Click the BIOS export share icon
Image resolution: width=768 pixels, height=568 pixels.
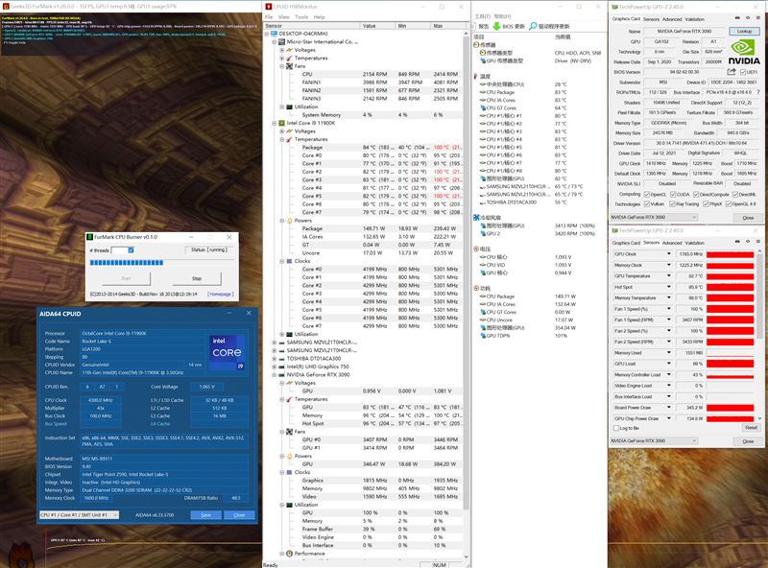(732, 72)
